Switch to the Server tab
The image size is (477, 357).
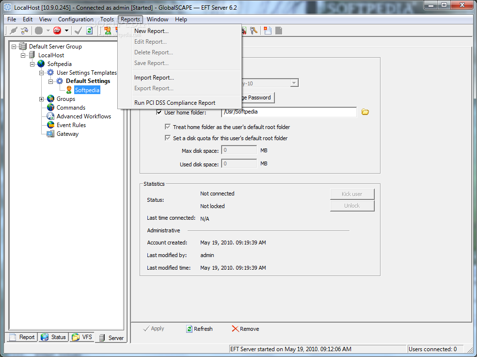point(111,338)
